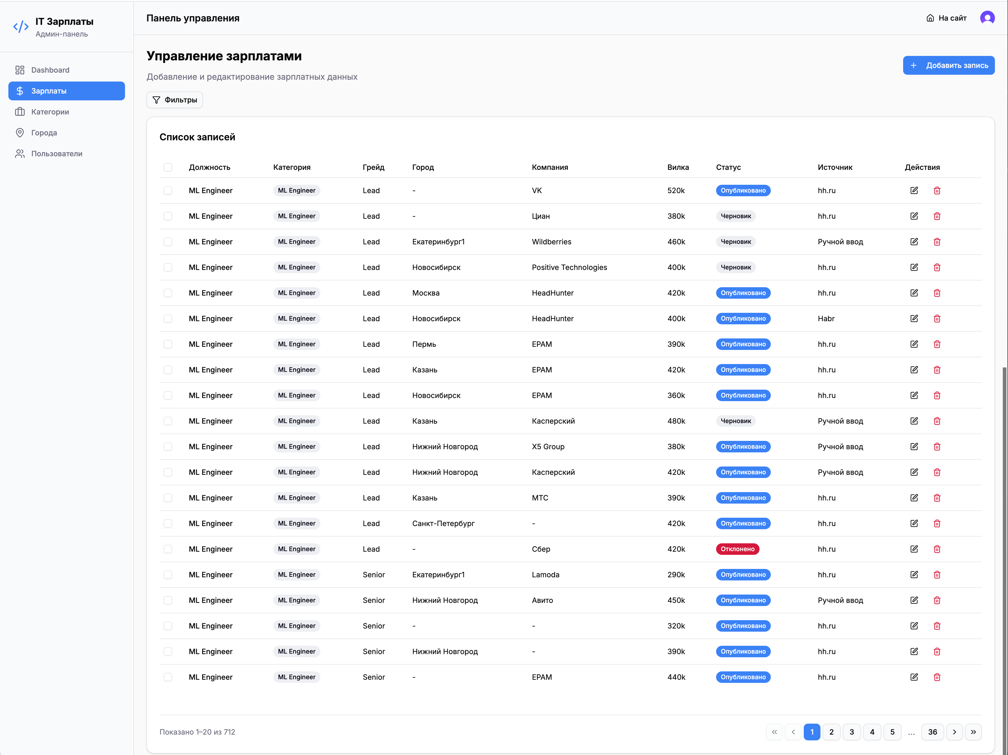Navigate to Пользователи in sidebar

(56, 154)
